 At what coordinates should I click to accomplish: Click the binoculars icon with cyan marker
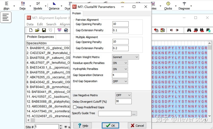pyautogui.click(x=208, y=30)
